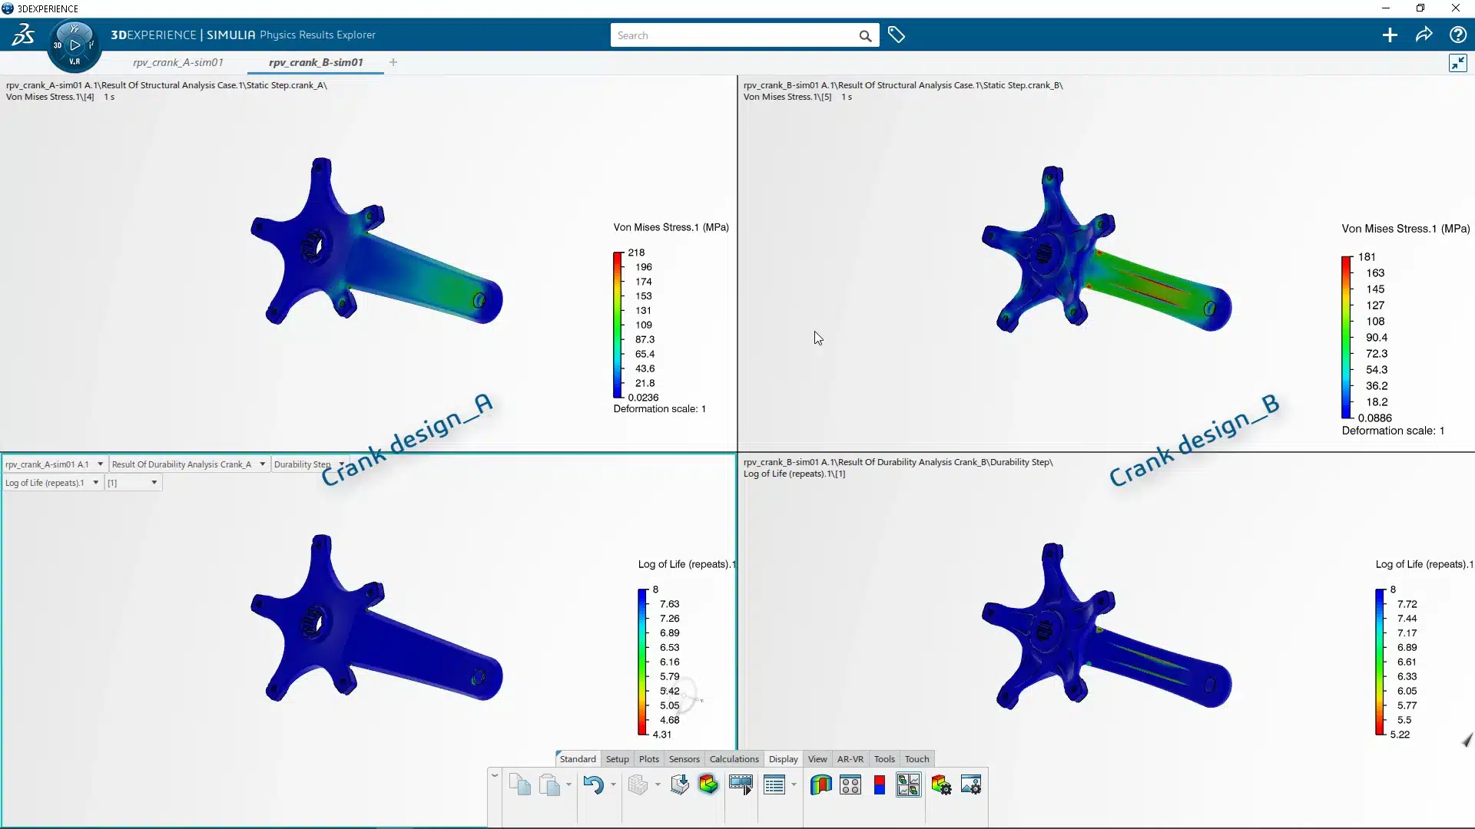Viewport: 1475px width, 829px height.
Task: Click the plus button to add a new tab
Action: (393, 62)
